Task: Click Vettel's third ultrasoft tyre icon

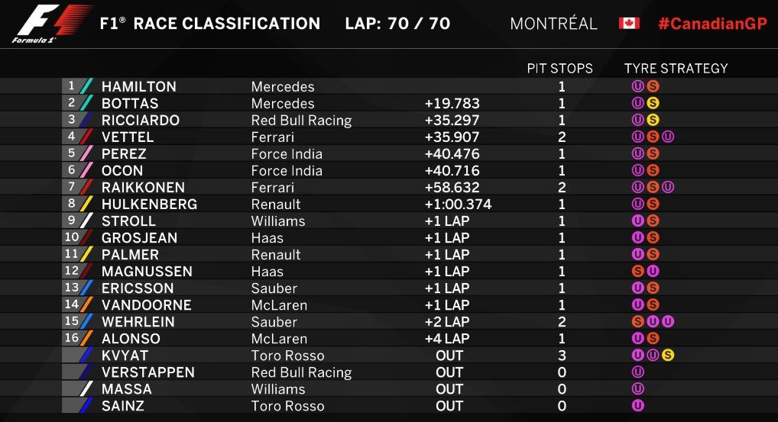Action: (x=668, y=137)
